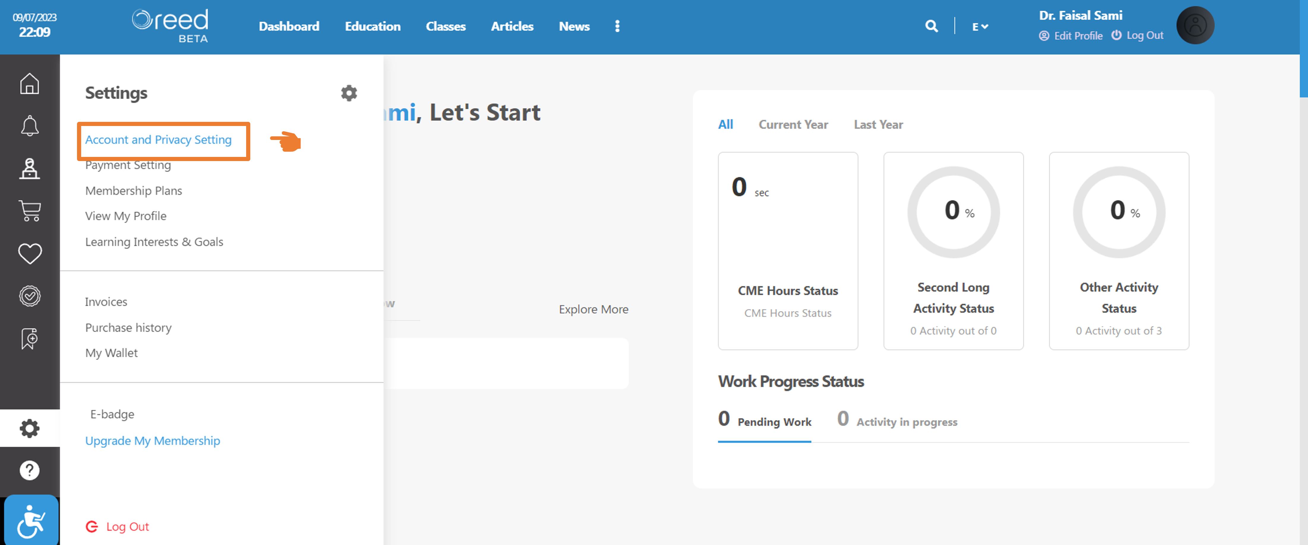Open the shopping cart icon

tap(29, 211)
